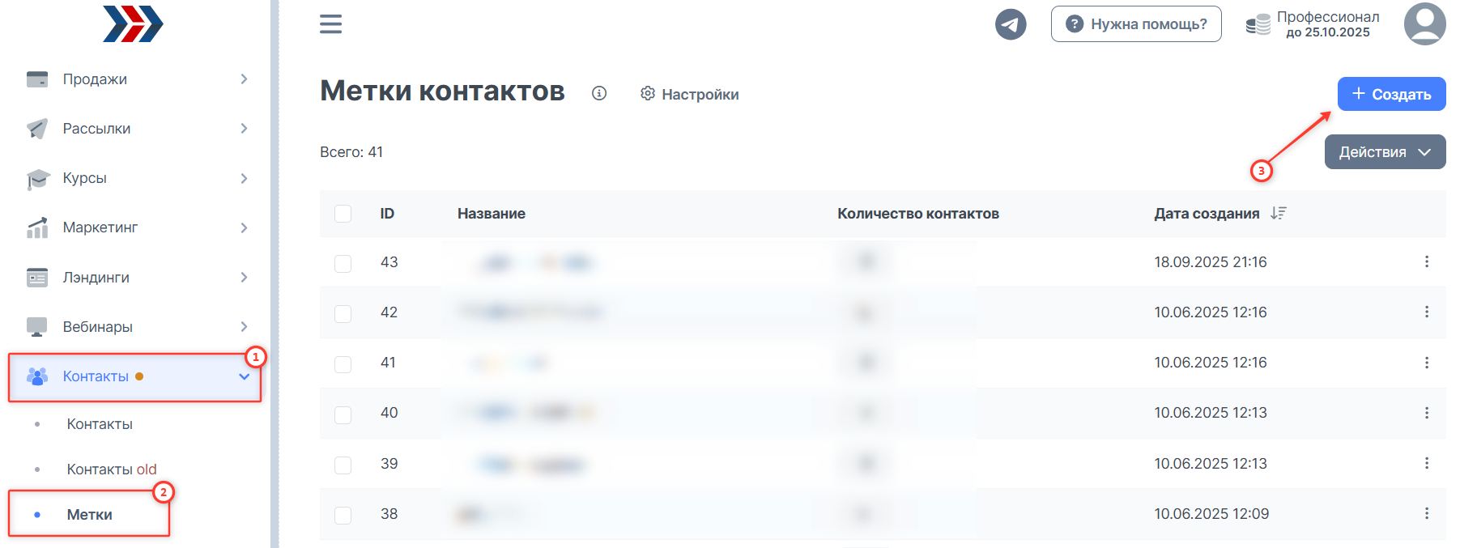Tick the checkbox for row ID 39
Viewport: 1460px width, 548px height.
[x=343, y=465]
